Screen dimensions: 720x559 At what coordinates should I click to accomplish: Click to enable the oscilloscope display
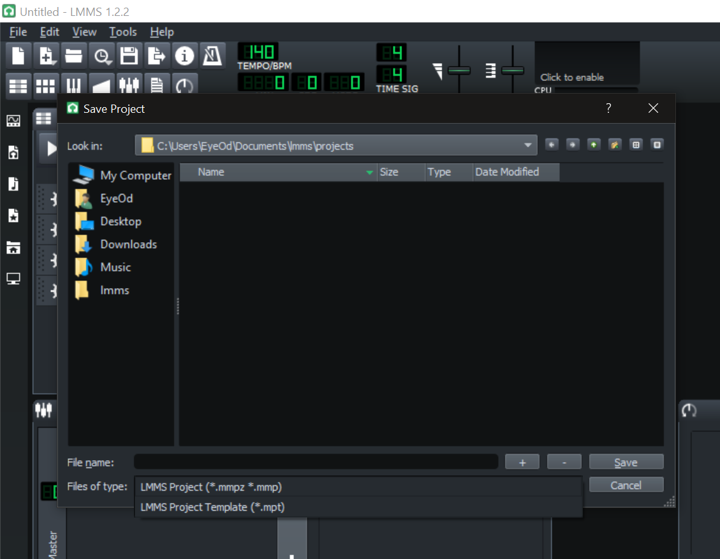coord(587,63)
